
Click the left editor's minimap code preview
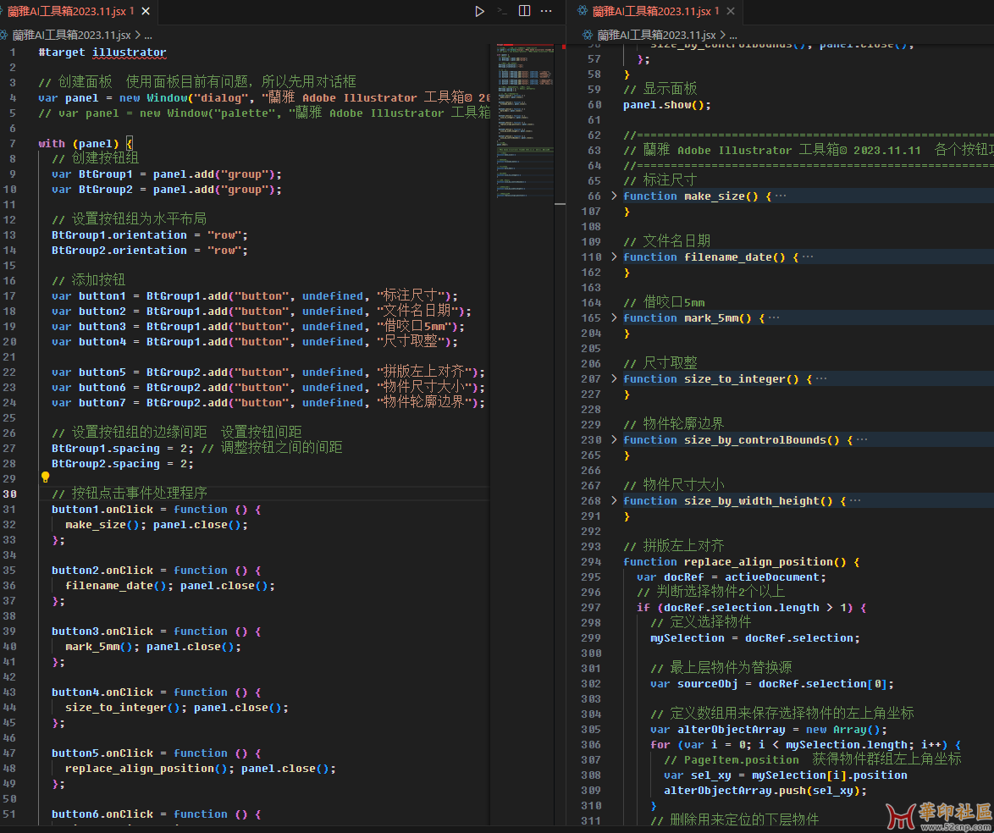coord(525,120)
